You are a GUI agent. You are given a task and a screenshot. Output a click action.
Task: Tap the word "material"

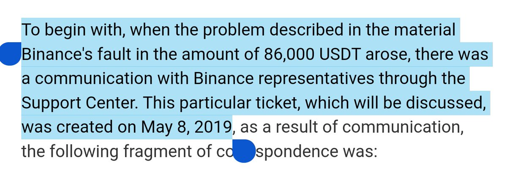[x=425, y=31]
